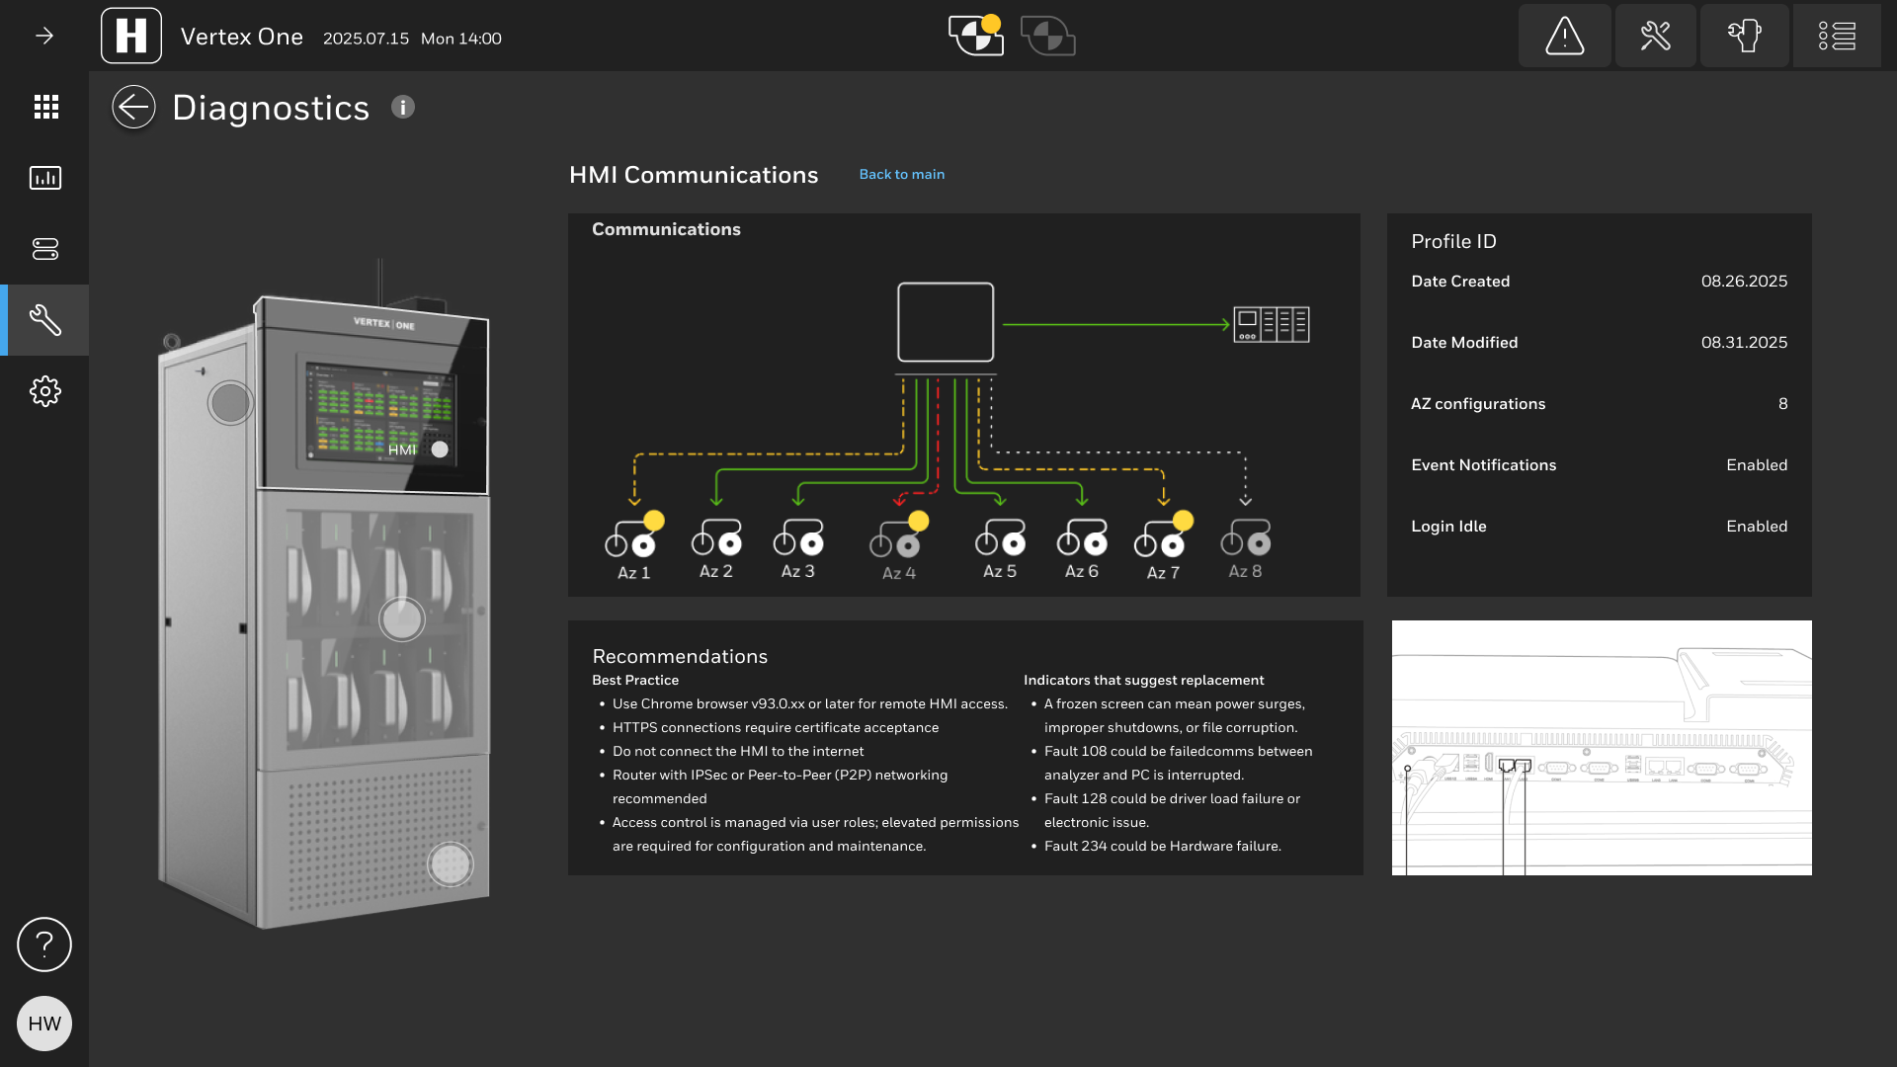
Task: Open the HW user profile avatar
Action: [44, 1024]
